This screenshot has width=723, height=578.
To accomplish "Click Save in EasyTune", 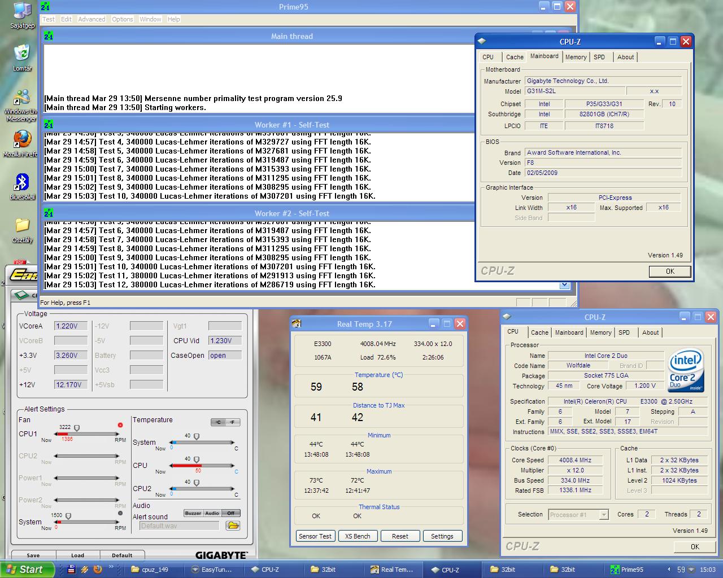I will click(33, 555).
